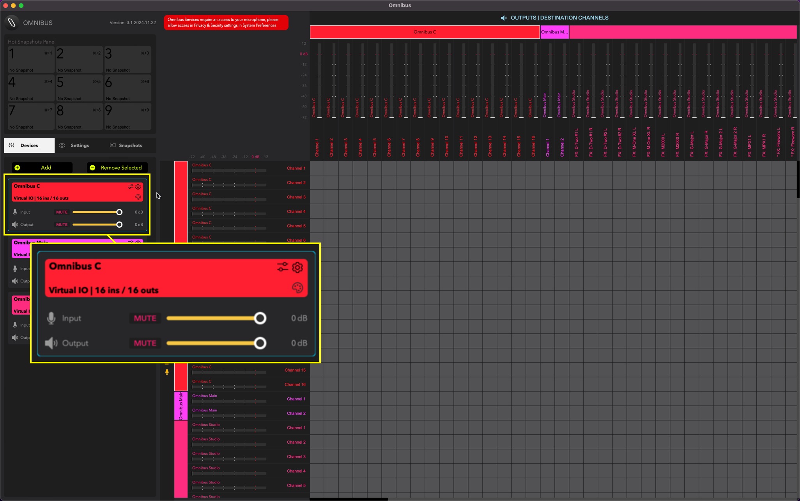
Task: Click the Omnibus logo icon top-left
Action: point(12,23)
